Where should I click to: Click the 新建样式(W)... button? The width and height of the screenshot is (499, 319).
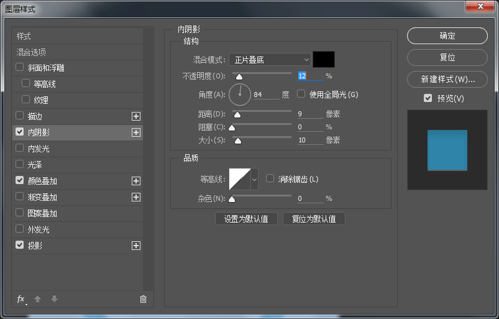[447, 79]
